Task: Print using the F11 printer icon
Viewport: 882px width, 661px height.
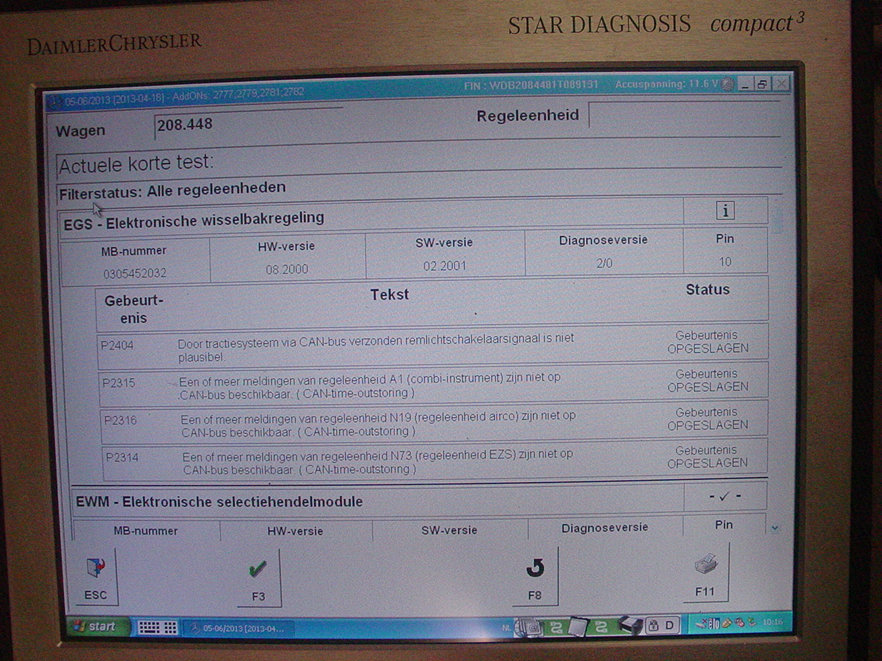Action: point(705,573)
